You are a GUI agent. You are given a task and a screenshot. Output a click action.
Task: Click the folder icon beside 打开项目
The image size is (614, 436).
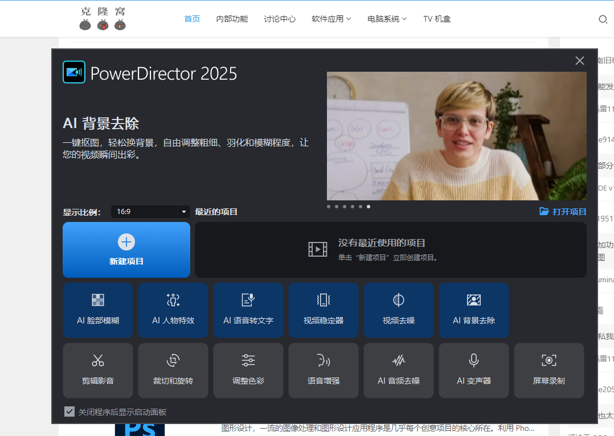pos(544,211)
